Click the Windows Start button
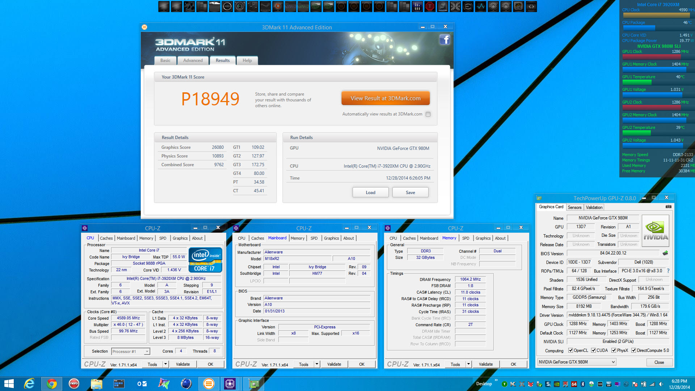Viewport: 695px width, 391px height. click(9, 384)
